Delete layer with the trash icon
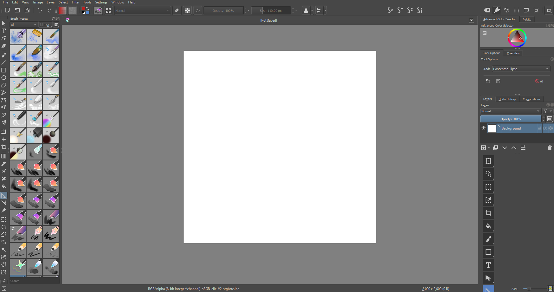Image resolution: width=554 pixels, height=292 pixels. click(549, 148)
